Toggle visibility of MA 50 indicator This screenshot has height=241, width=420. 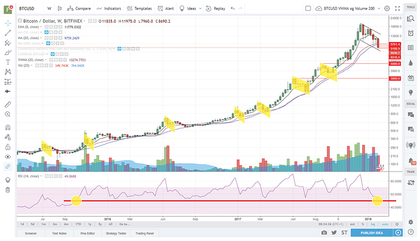[46, 32]
